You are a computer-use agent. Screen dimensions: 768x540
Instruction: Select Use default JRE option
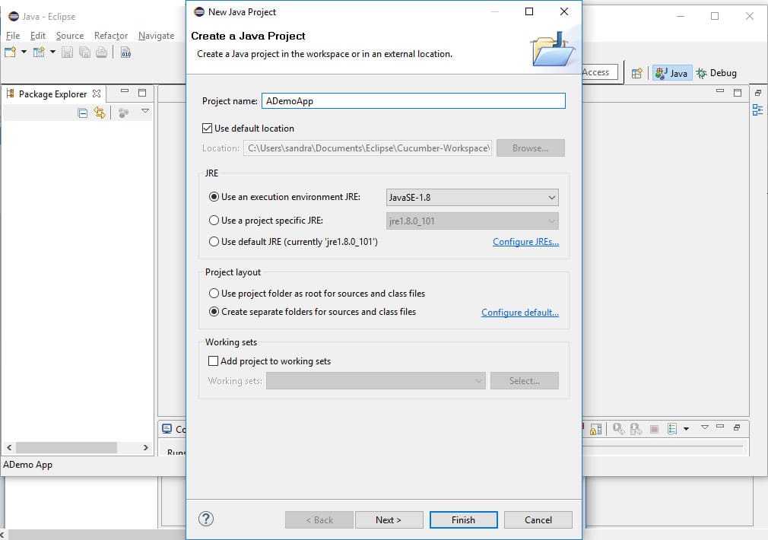(x=214, y=242)
